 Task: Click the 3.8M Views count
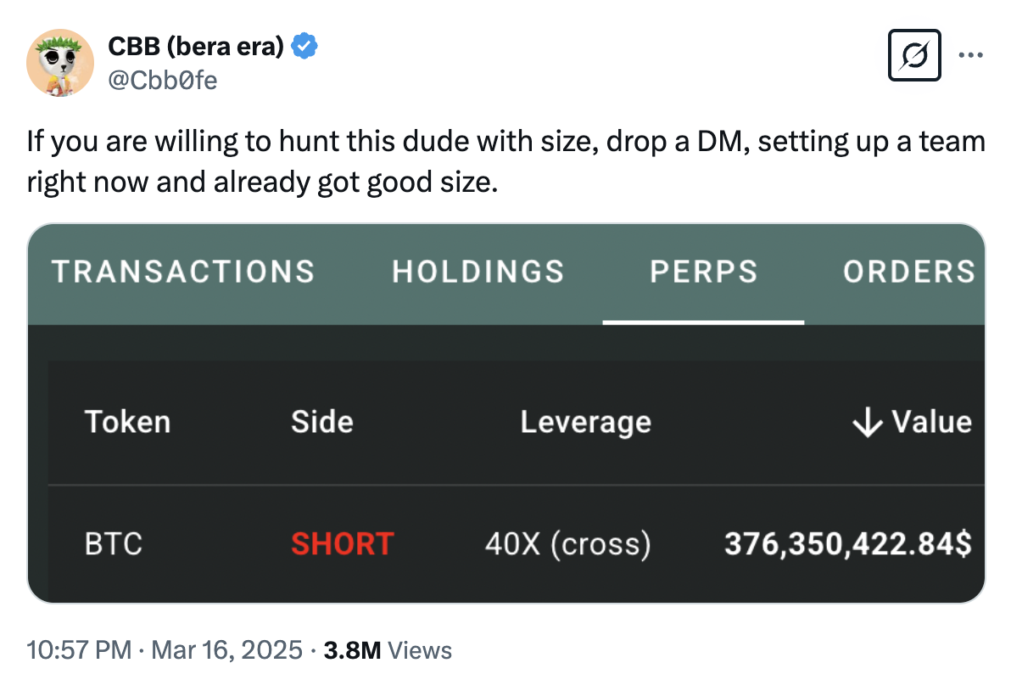pos(388,650)
